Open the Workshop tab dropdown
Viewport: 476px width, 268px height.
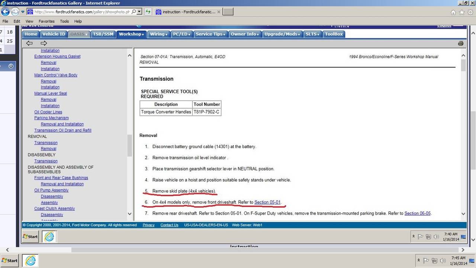(x=132, y=34)
